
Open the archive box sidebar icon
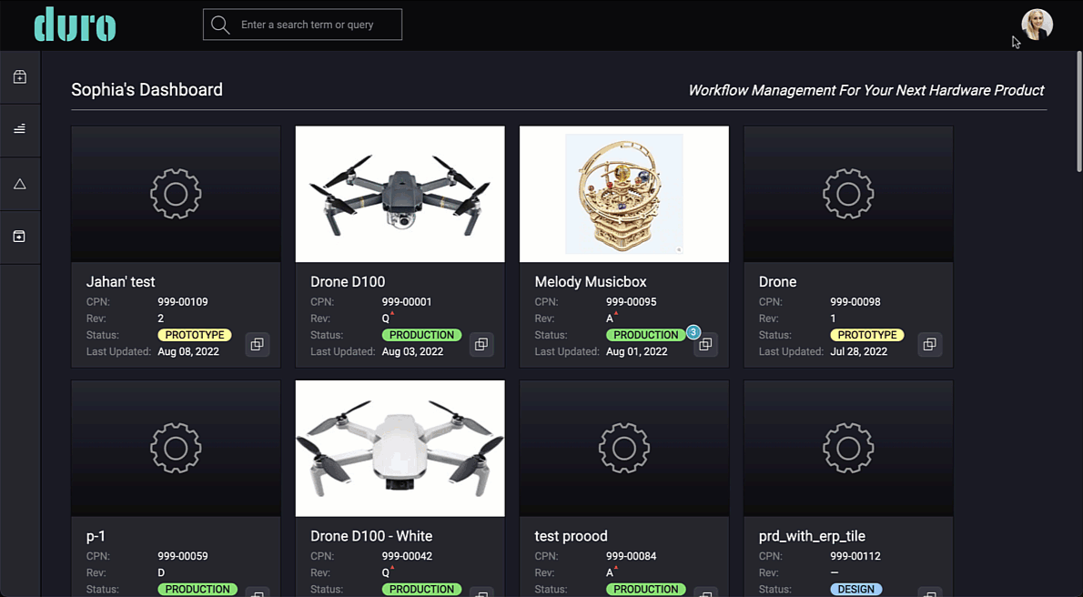coord(19,237)
